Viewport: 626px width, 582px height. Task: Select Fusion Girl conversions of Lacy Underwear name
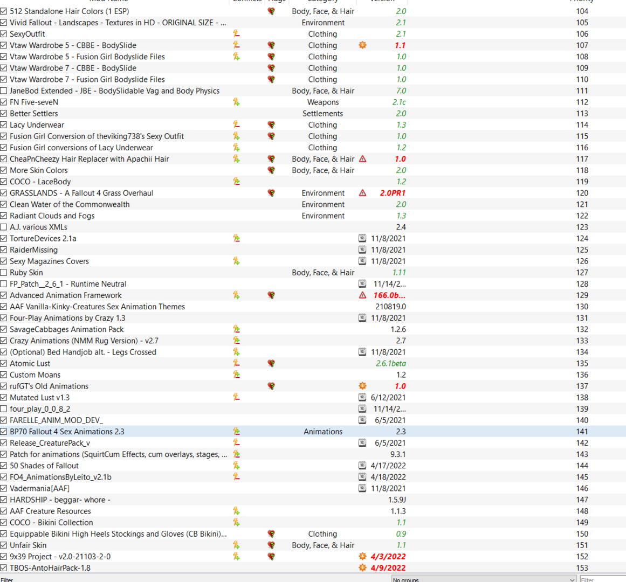(81, 148)
